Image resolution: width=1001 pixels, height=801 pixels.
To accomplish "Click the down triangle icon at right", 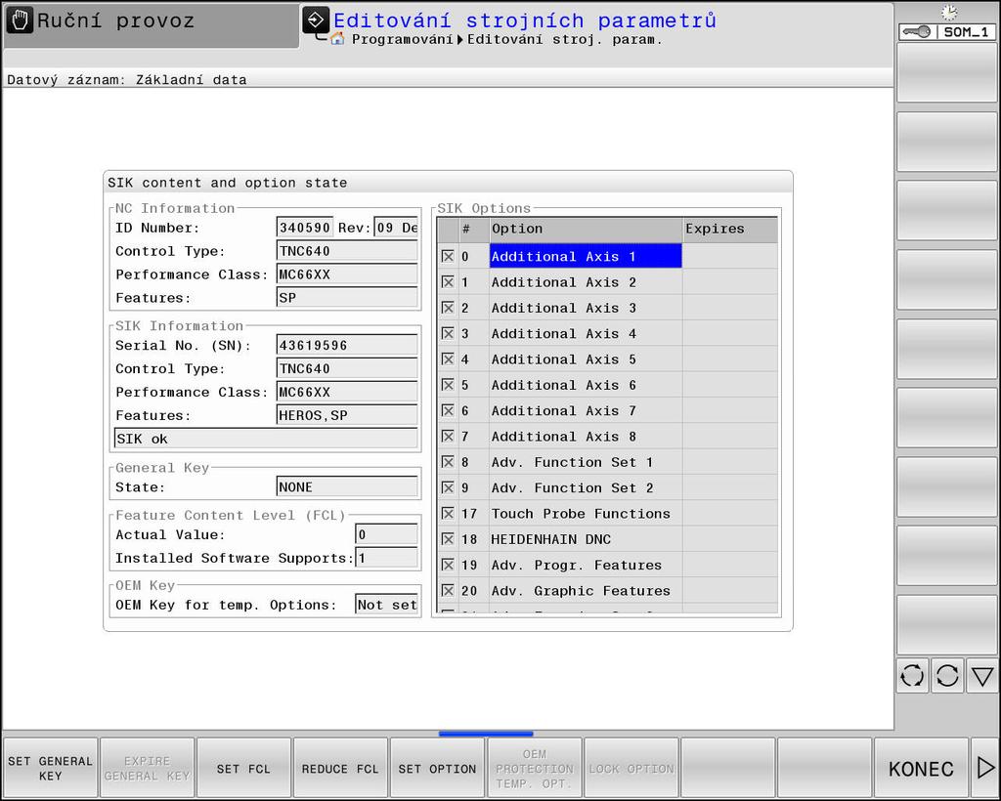I will pyautogui.click(x=982, y=675).
